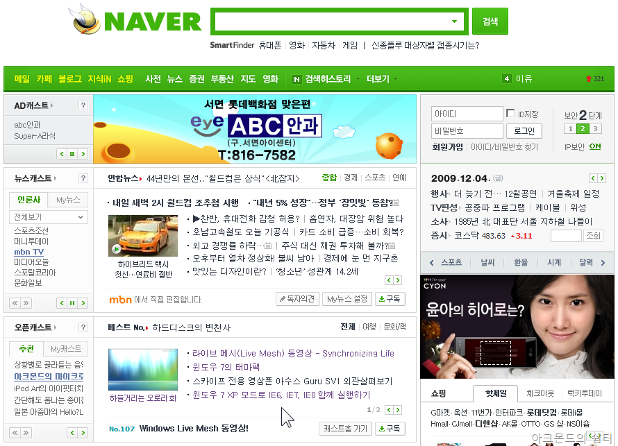Screen dimensions: 618x446
Task: Switch to the 언론사 tab
Action: click(28, 200)
